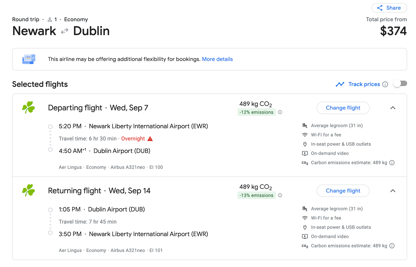Click the in-seat power and USB outlets icon
The height and width of the screenshot is (267, 416).
[x=305, y=144]
